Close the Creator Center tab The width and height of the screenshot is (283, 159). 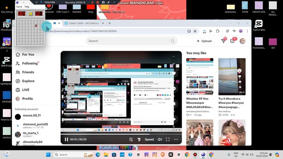click(x=103, y=23)
